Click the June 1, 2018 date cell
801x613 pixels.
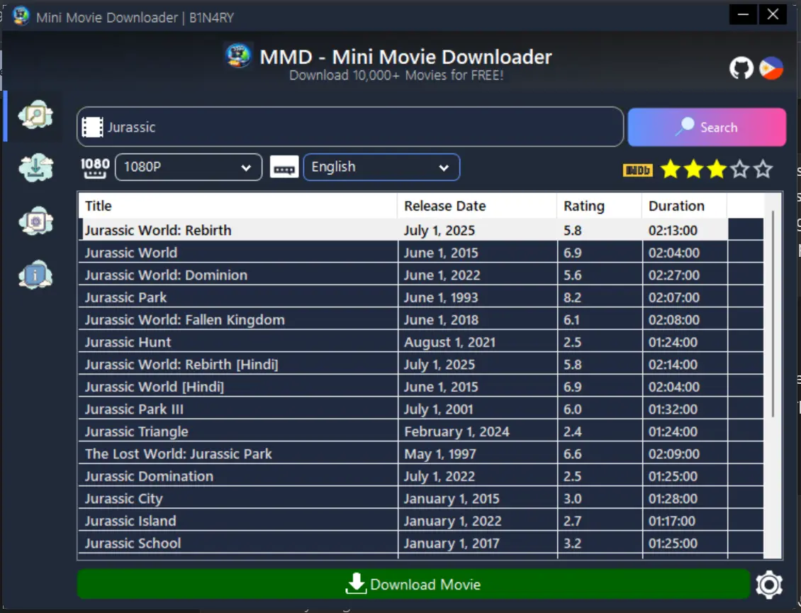[x=478, y=320]
